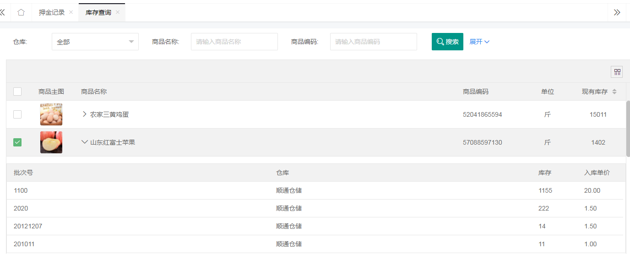Sort by 现有库存 column arrows

coord(614,92)
